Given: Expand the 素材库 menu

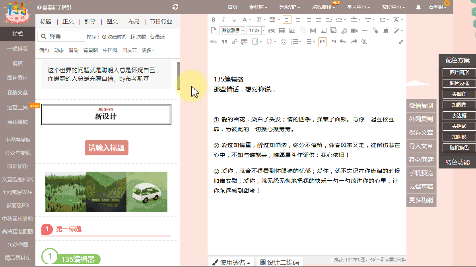Looking at the screenshot, I should (x=258, y=7).
